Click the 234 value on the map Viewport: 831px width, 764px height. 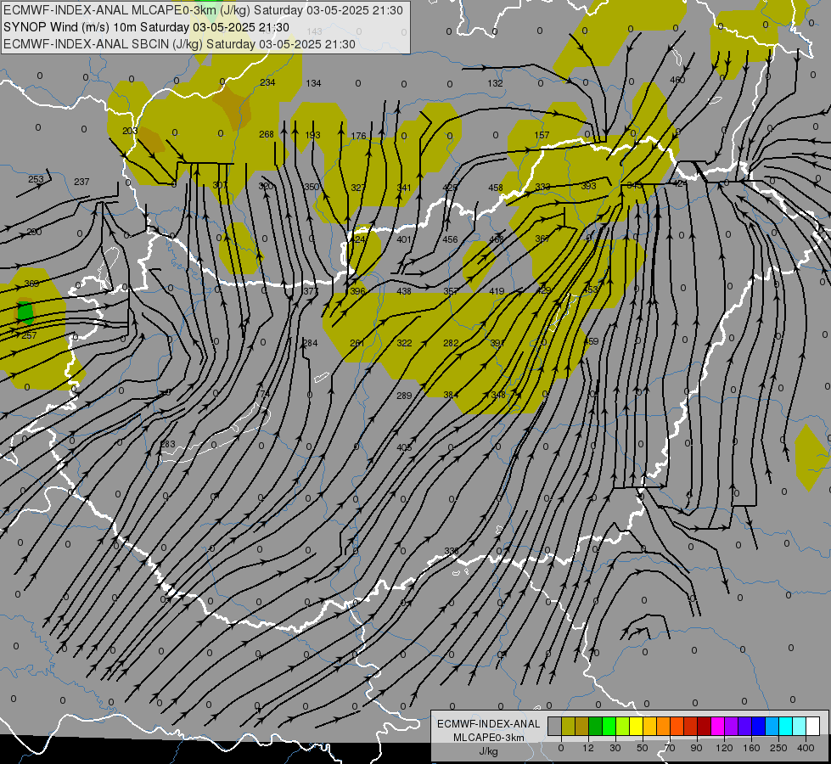tap(267, 82)
